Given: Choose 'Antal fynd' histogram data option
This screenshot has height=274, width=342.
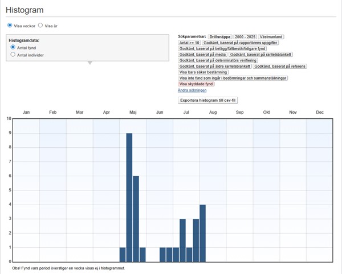Looking at the screenshot, I should [13, 48].
